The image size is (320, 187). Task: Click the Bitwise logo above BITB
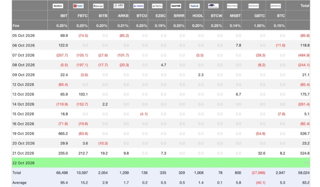[x=98, y=6]
